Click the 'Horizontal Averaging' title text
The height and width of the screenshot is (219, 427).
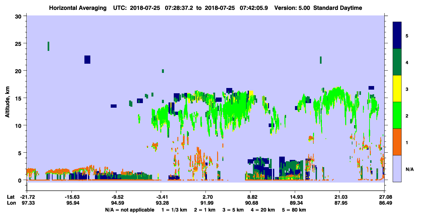click(78, 8)
